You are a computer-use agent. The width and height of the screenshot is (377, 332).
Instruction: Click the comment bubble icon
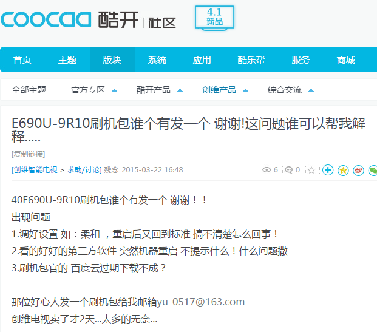click(x=288, y=170)
